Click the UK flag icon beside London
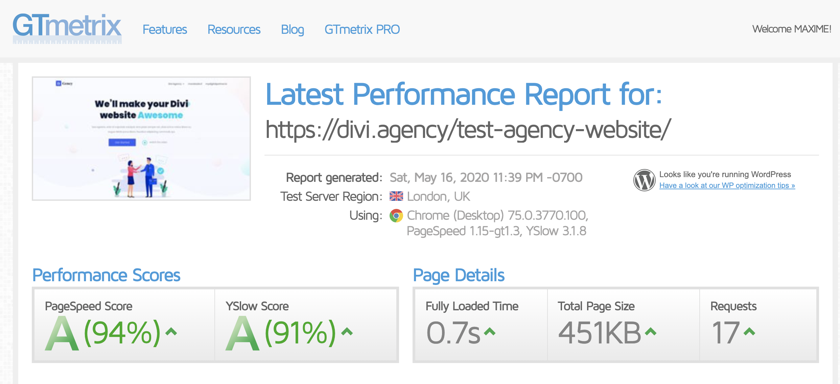 tap(396, 196)
